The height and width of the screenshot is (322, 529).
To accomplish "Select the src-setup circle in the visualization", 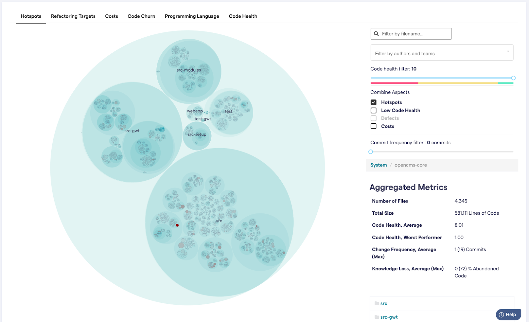I will (x=197, y=135).
